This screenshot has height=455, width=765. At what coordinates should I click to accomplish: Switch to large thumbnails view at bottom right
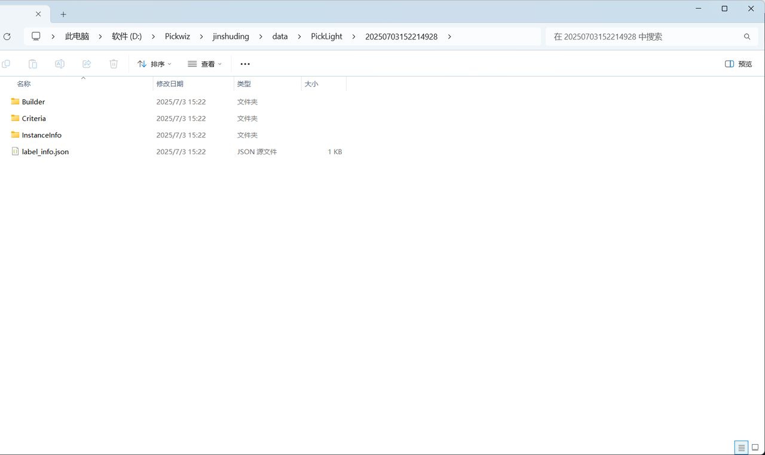click(x=755, y=448)
